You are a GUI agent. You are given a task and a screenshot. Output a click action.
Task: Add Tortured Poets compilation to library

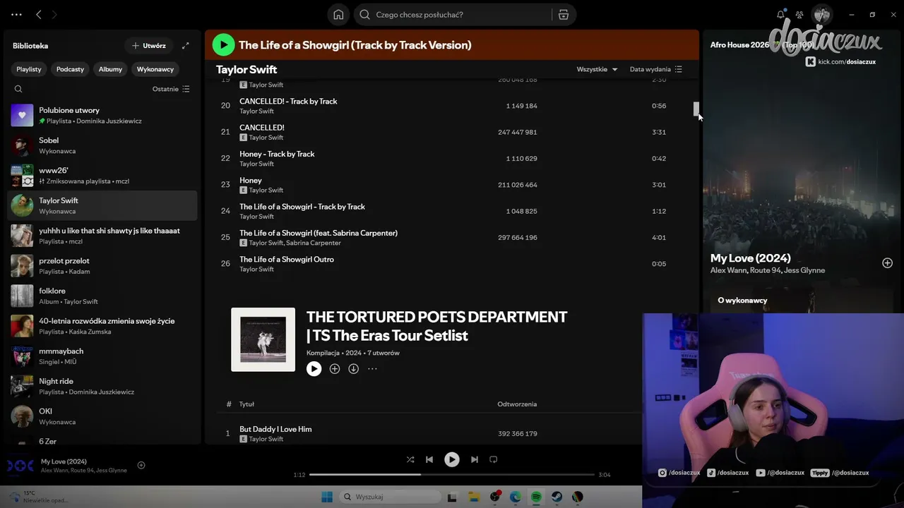(x=335, y=369)
